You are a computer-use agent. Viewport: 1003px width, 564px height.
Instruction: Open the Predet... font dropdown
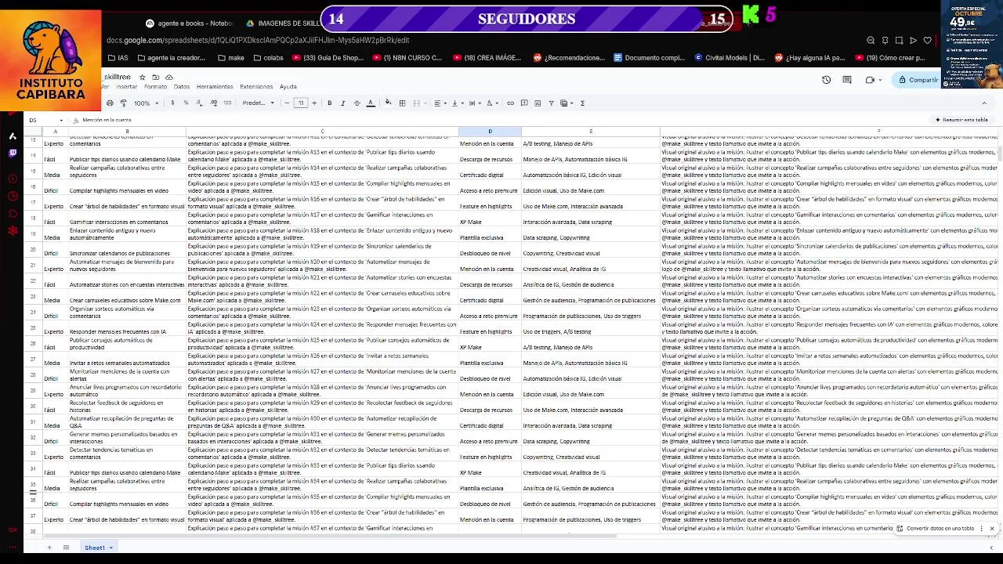tap(259, 103)
